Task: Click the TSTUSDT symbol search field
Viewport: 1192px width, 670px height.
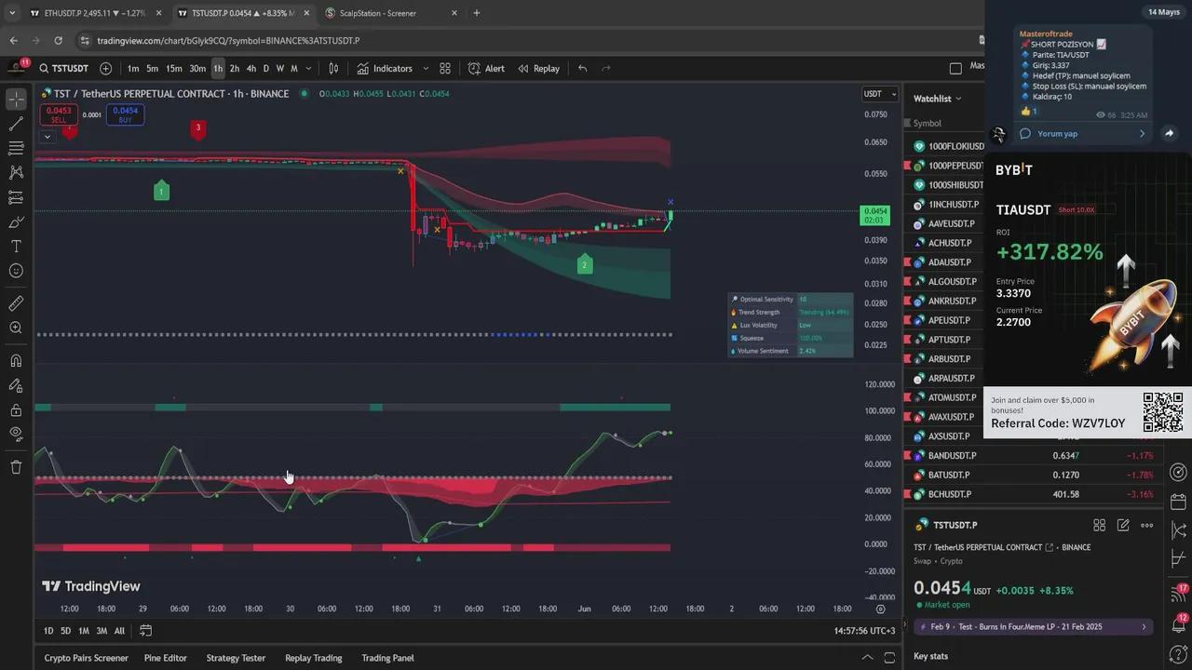Action: click(65, 68)
